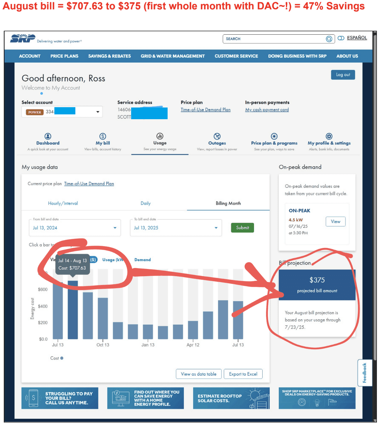382x428 pixels.
Task: Select the Usage chart icon
Action: (160, 136)
